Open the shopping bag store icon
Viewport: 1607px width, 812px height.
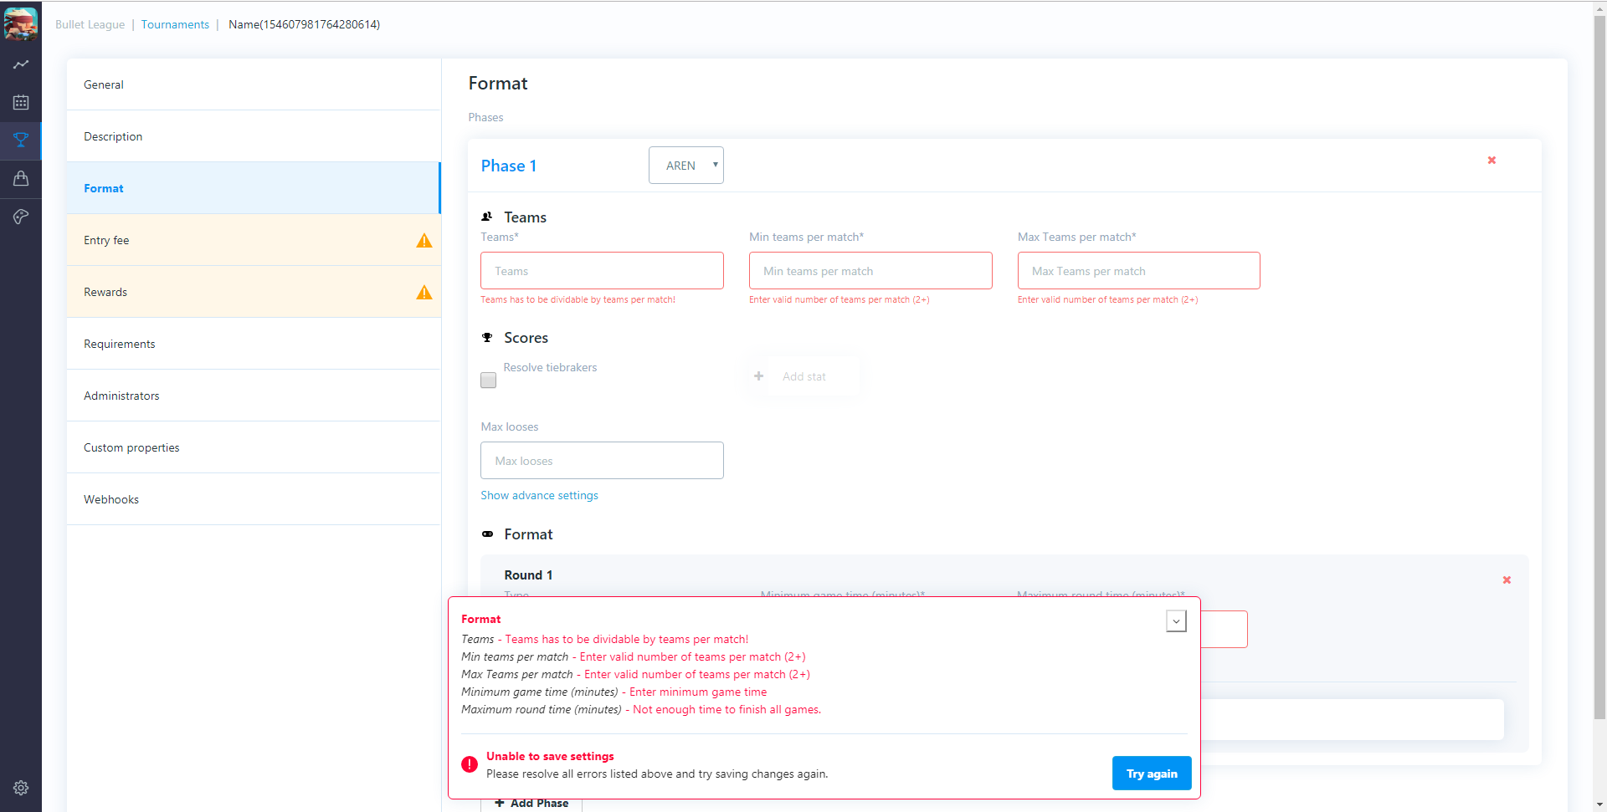click(x=21, y=178)
